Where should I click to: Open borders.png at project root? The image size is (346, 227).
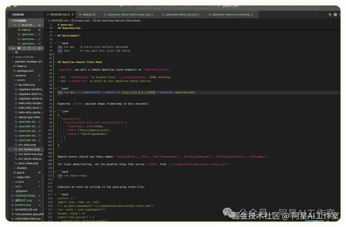[x=26, y=205]
